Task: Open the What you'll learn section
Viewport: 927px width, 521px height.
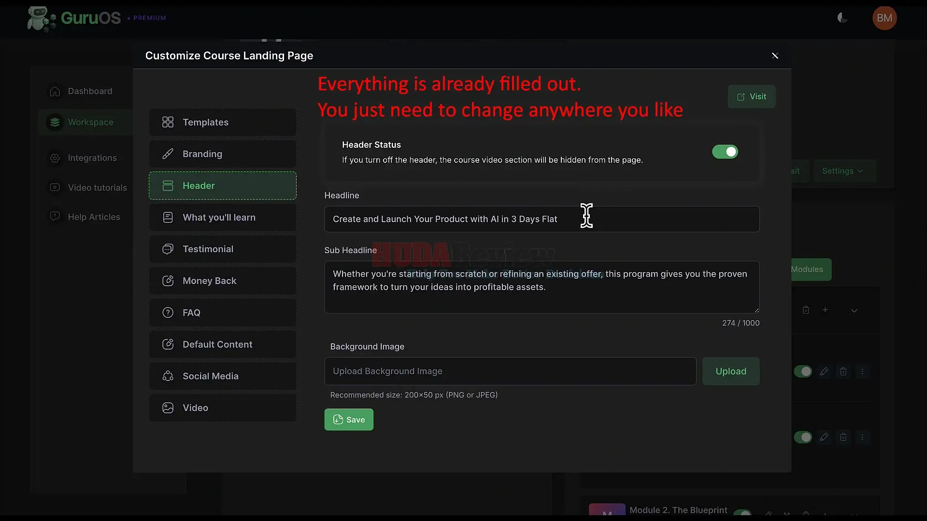Action: 223,217
